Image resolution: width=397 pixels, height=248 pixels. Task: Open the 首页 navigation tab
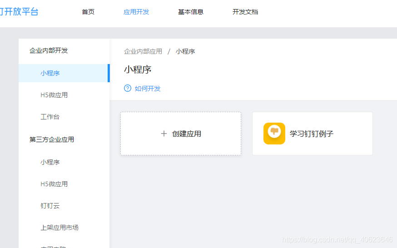pyautogui.click(x=88, y=12)
